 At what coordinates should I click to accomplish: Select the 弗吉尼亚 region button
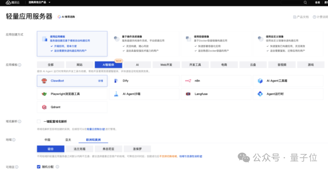click(108, 149)
